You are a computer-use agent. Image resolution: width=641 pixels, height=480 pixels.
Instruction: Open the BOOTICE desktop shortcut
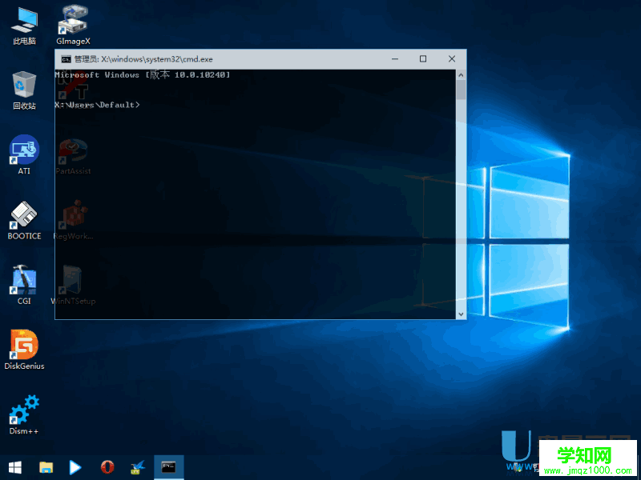(x=24, y=221)
